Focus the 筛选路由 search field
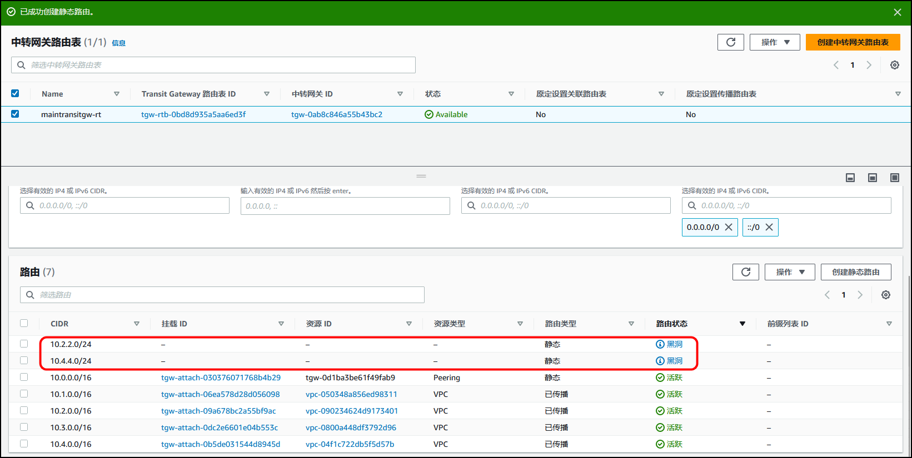 coord(222,295)
